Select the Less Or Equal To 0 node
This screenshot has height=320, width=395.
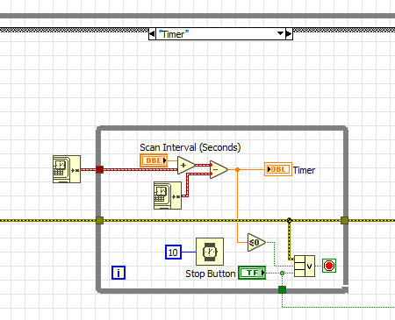[x=256, y=242]
